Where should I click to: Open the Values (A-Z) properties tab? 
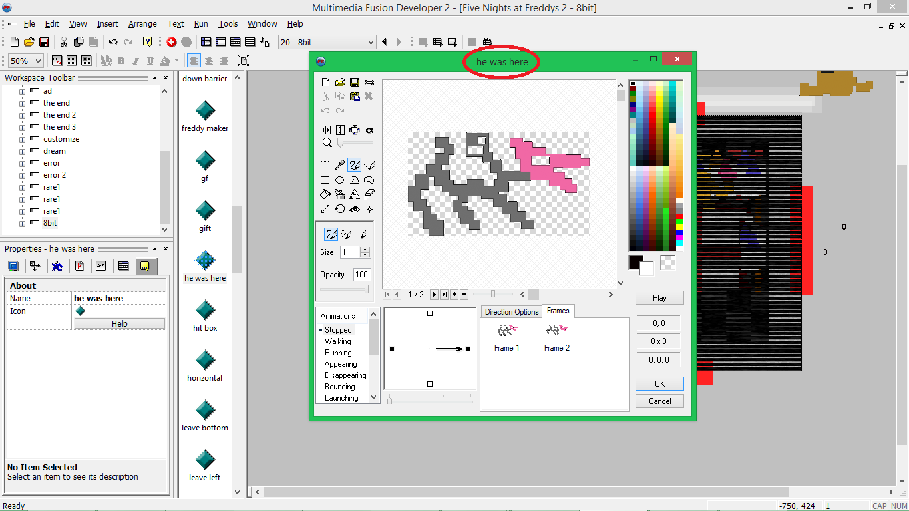pos(101,266)
